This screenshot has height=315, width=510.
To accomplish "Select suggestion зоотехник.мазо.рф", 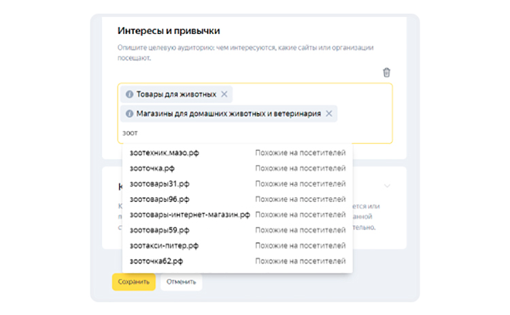I will coord(165,152).
